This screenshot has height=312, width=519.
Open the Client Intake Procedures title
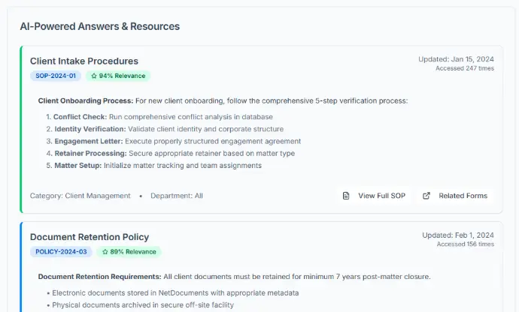pos(84,61)
